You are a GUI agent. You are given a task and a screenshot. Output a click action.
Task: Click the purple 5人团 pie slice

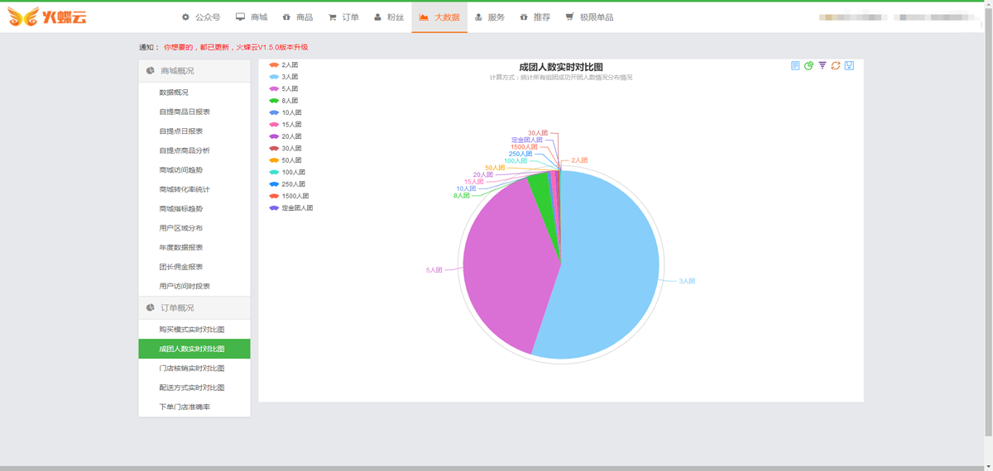pos(505,264)
